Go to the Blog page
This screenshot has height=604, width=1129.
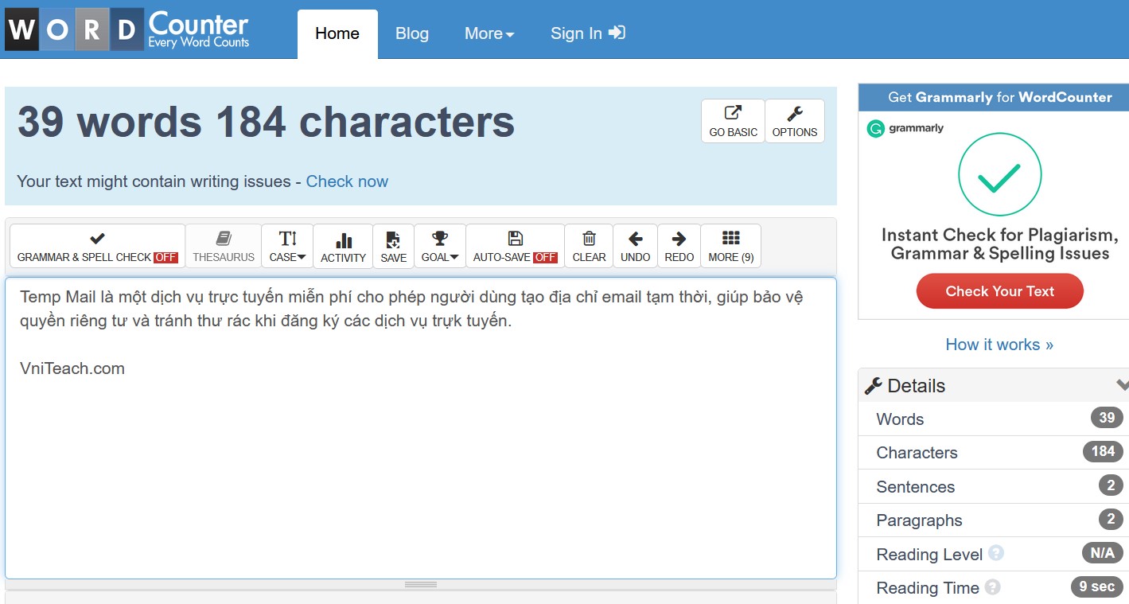(412, 33)
